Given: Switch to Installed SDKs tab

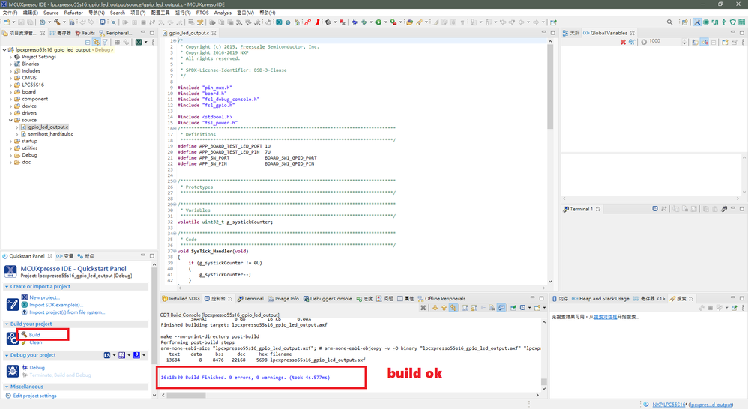Looking at the screenshot, I should [181, 299].
